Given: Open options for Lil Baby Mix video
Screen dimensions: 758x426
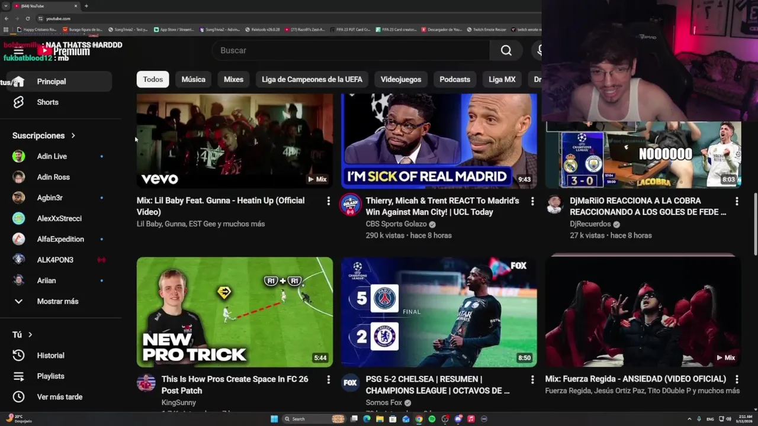Looking at the screenshot, I should pyautogui.click(x=328, y=201).
